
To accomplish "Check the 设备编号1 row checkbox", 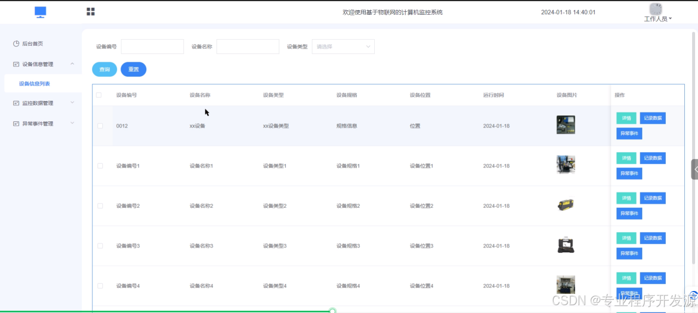I will coord(100,166).
